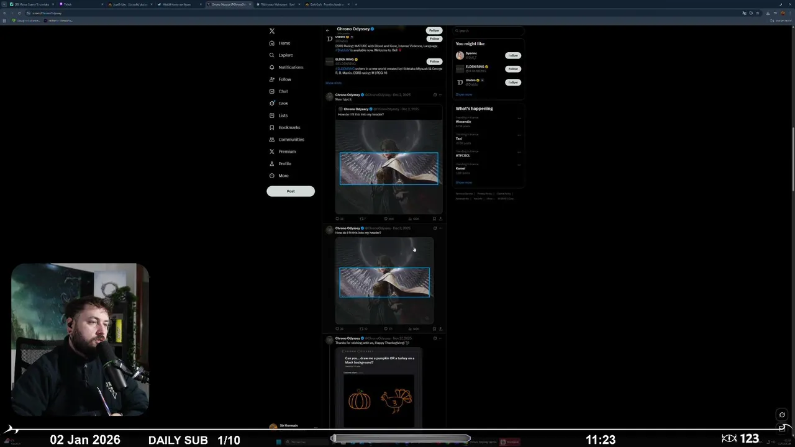Click the browser page scrollbar thumb
This screenshot has width=795, height=447.
793,160
